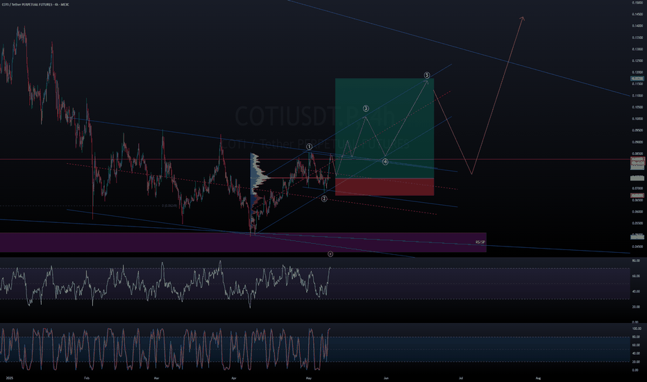Click the RS/SP label on purple zone
Screen dimensions: 647x382
(x=480, y=242)
